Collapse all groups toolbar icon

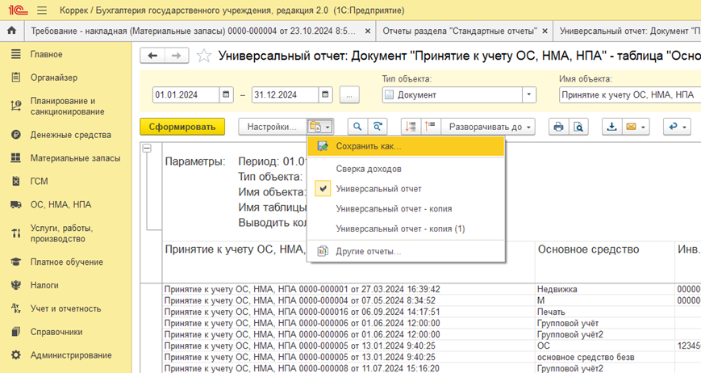point(411,127)
